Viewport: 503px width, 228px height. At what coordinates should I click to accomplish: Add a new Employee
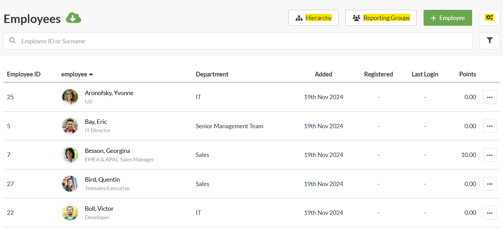(447, 18)
